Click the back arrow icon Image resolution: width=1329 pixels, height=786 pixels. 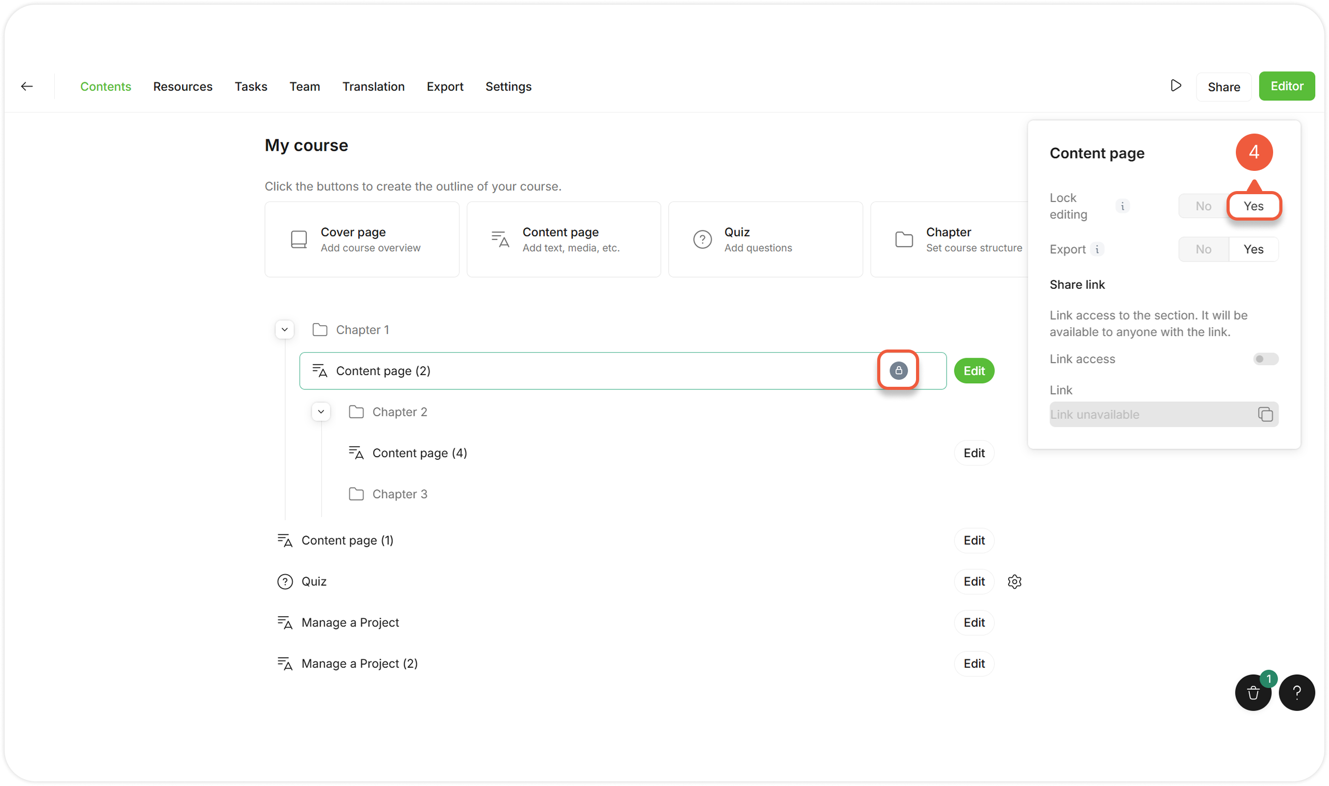pyautogui.click(x=27, y=86)
